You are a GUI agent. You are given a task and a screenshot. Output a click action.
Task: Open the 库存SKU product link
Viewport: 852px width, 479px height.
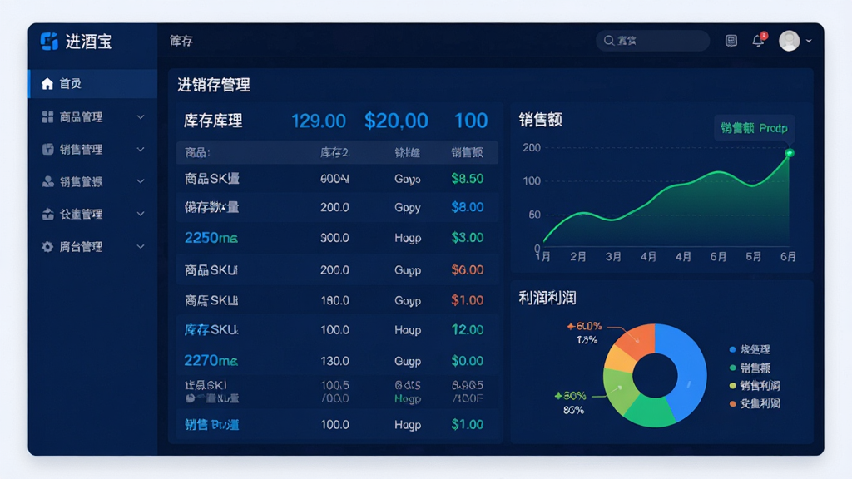(211, 329)
